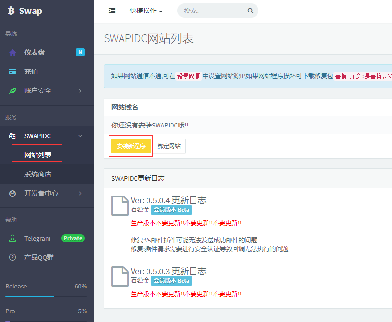Click the gauge icon beside 开发者中心

coord(12,193)
